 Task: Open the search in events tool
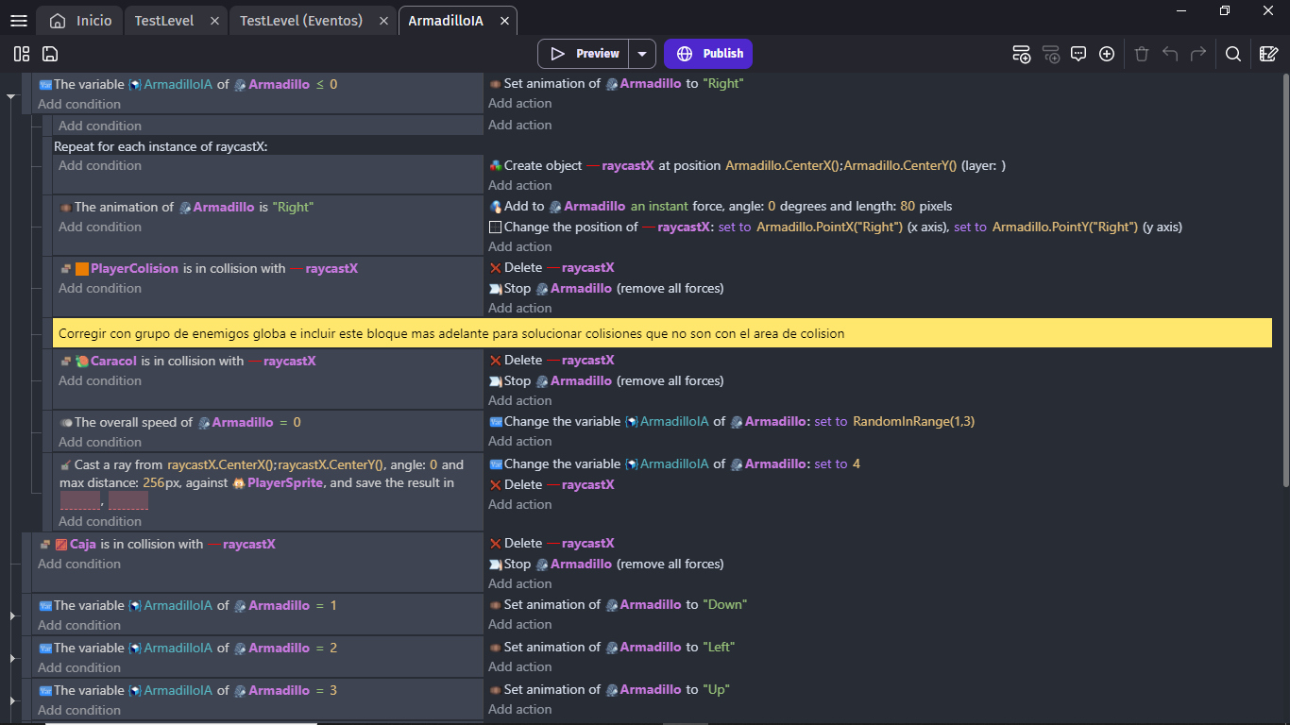point(1232,54)
